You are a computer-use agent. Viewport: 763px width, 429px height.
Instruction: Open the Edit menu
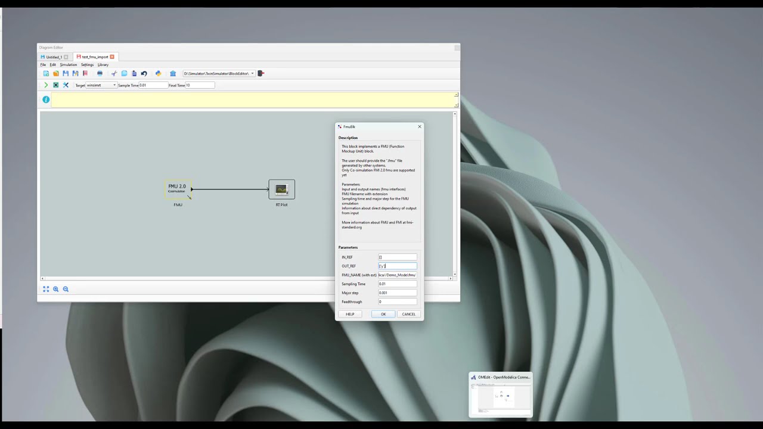[x=52, y=64]
